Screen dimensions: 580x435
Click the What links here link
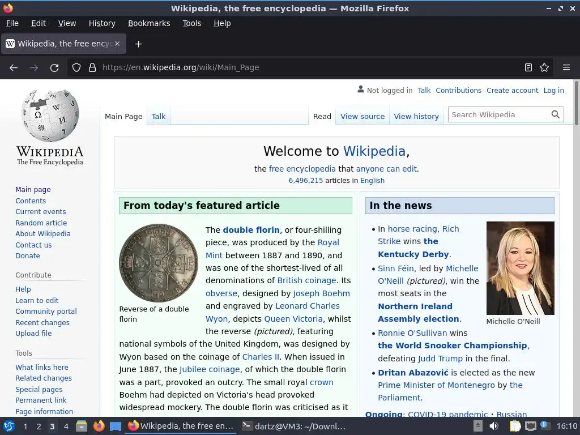(x=42, y=367)
